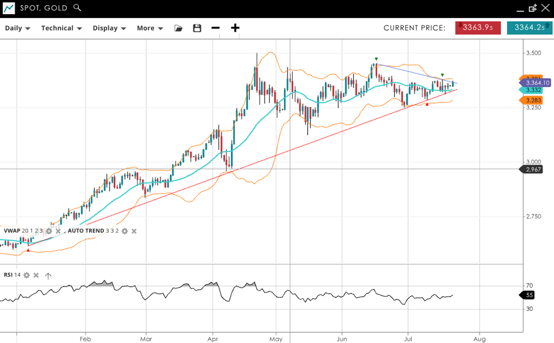Open AUTO TREND settings gear
This screenshot has height=343, width=554.
pos(125,231)
